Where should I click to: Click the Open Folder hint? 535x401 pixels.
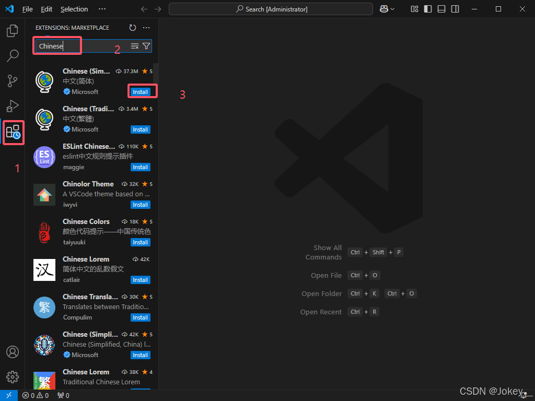(x=321, y=293)
